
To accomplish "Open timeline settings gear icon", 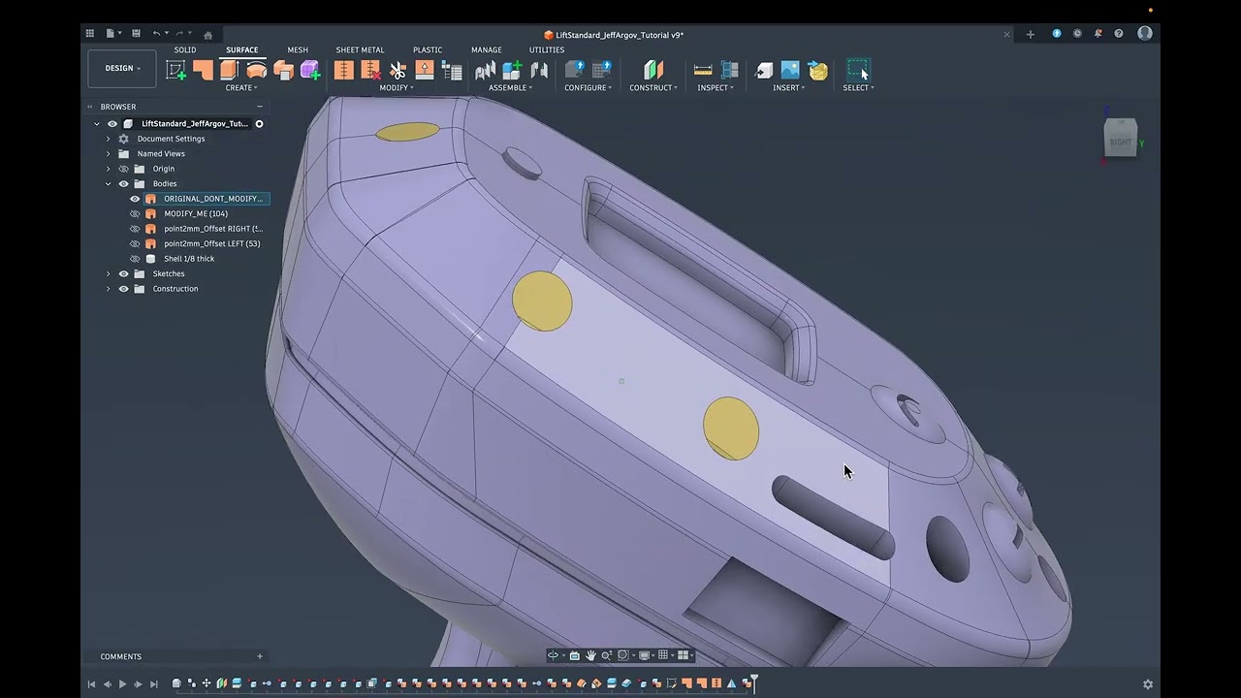I will click(x=1148, y=683).
